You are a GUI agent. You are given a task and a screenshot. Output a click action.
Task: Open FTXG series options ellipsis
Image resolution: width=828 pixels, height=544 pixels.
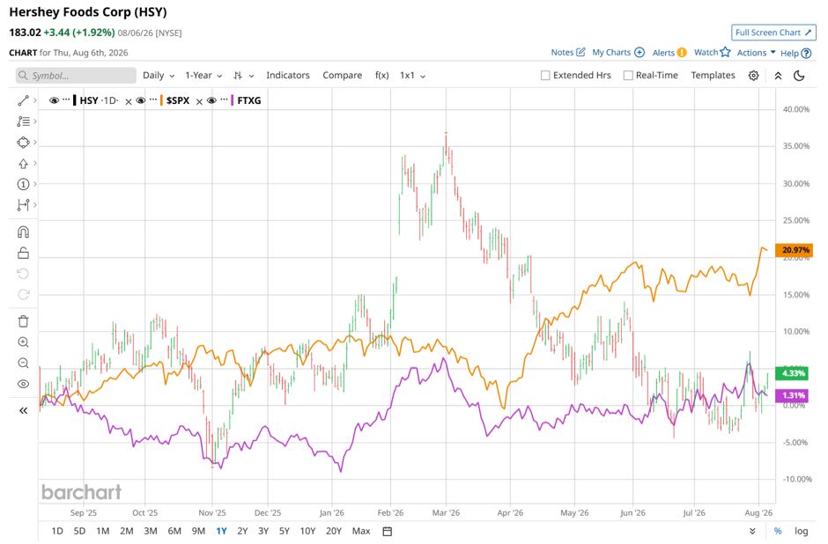224,99
